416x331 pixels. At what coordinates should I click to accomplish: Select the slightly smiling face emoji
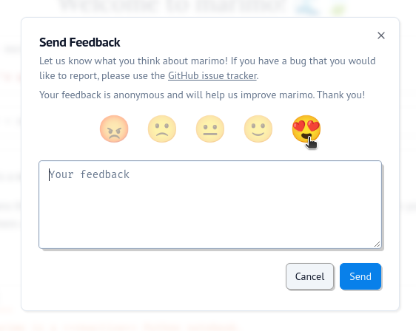point(258,129)
